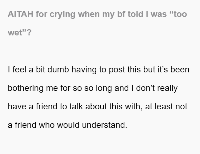Click the word "long" in the second line
The image size is (200, 154).
(104, 88)
